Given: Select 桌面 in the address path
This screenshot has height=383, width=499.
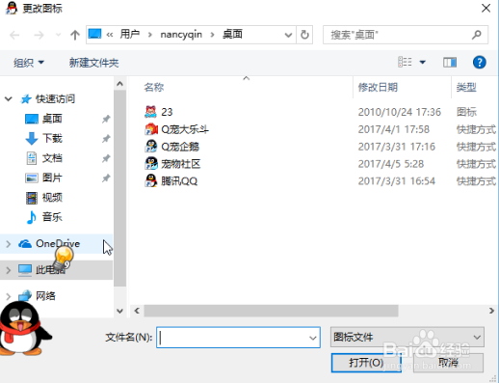Looking at the screenshot, I should (232, 34).
